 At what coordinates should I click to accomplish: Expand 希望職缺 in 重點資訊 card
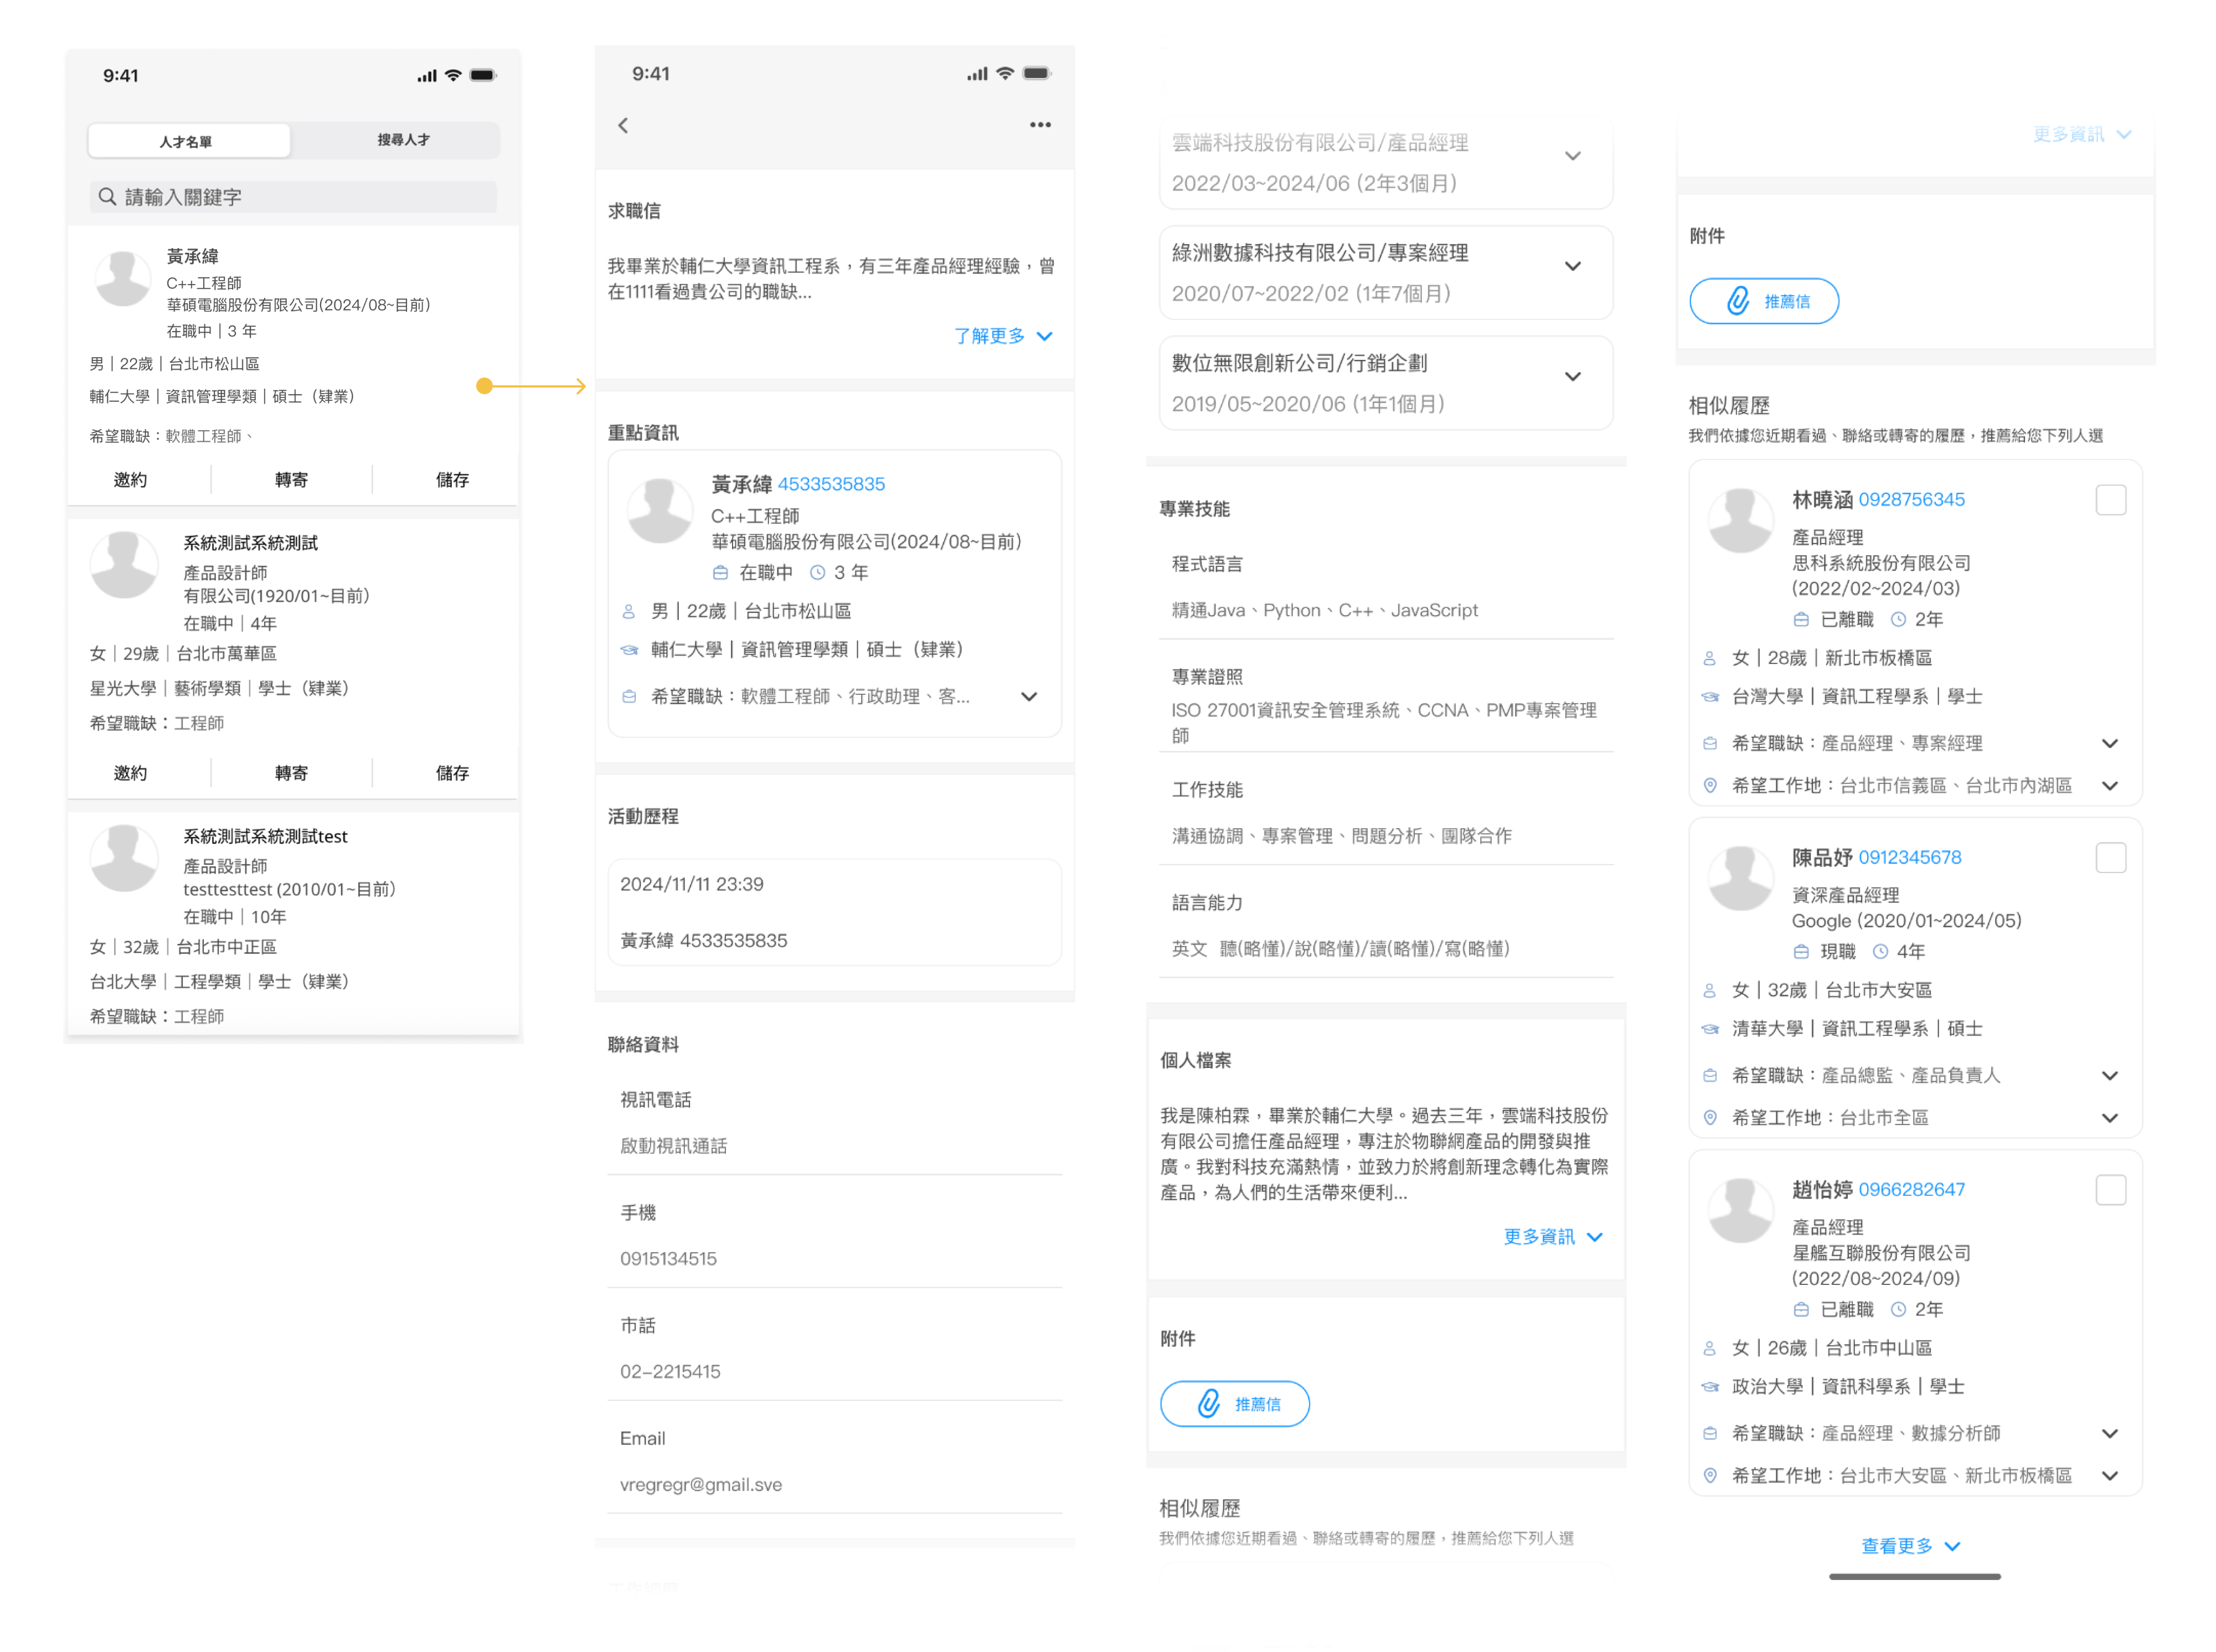tap(1028, 697)
